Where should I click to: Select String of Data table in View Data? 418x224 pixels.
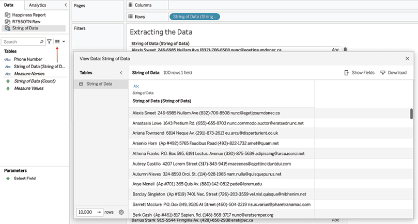coord(101,84)
